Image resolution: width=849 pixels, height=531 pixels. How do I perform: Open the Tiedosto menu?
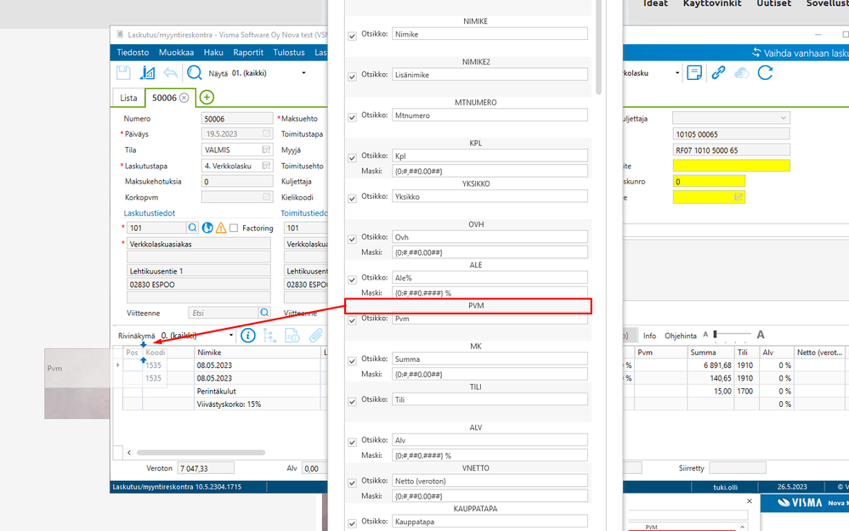[133, 53]
